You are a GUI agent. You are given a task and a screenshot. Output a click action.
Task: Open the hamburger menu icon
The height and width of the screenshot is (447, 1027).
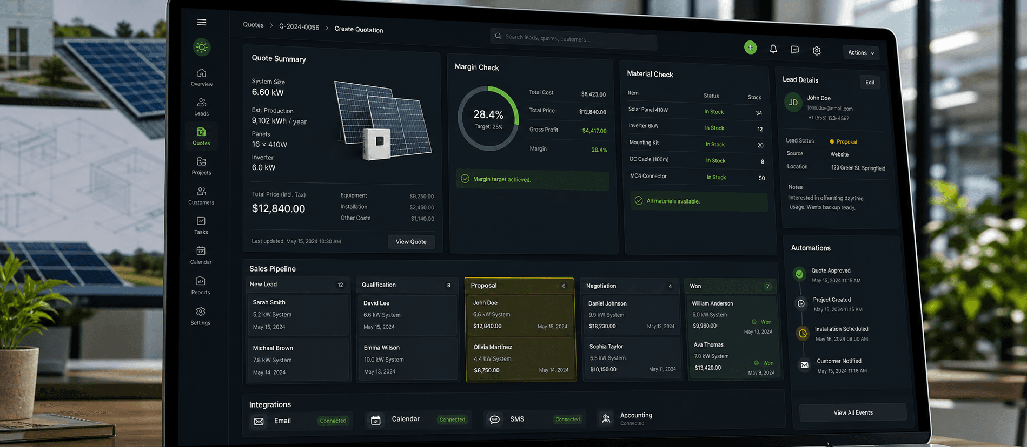[202, 22]
